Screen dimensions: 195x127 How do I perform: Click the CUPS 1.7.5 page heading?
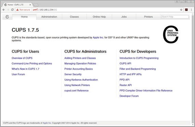(x=25, y=30)
